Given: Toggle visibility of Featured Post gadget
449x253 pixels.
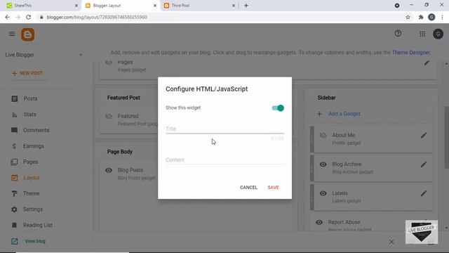Looking at the screenshot, I should pyautogui.click(x=109, y=117).
